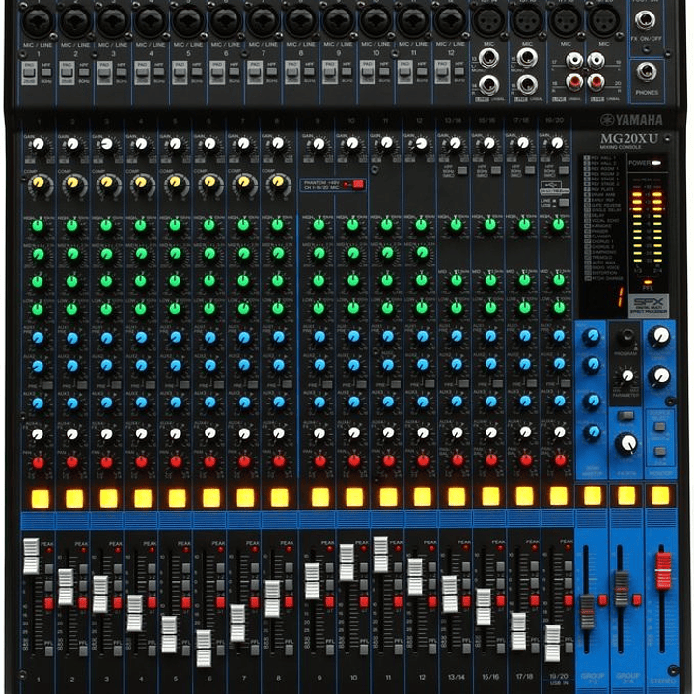The image size is (694, 694).
Task: Click the channel 12 XLR mic input
Action: point(448,18)
